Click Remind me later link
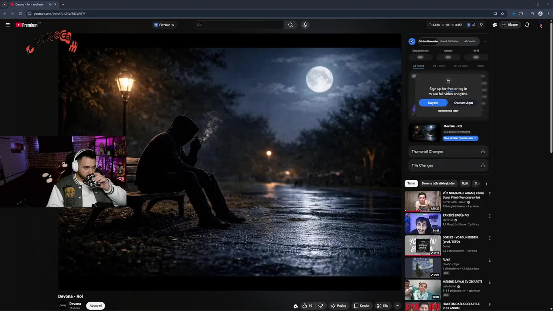 (x=448, y=111)
